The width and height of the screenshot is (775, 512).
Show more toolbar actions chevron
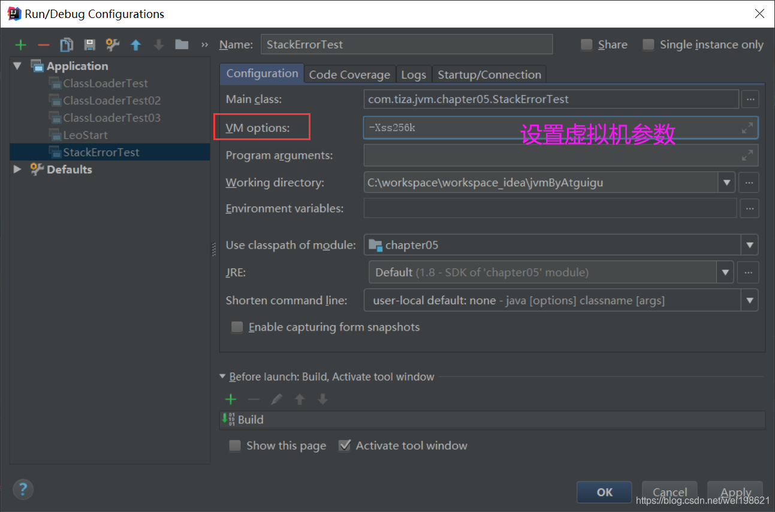click(x=205, y=45)
